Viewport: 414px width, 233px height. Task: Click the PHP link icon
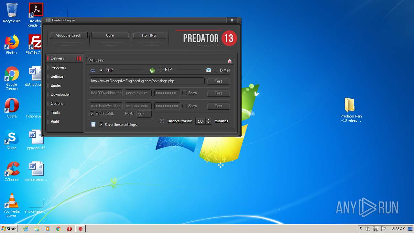[x=93, y=70]
